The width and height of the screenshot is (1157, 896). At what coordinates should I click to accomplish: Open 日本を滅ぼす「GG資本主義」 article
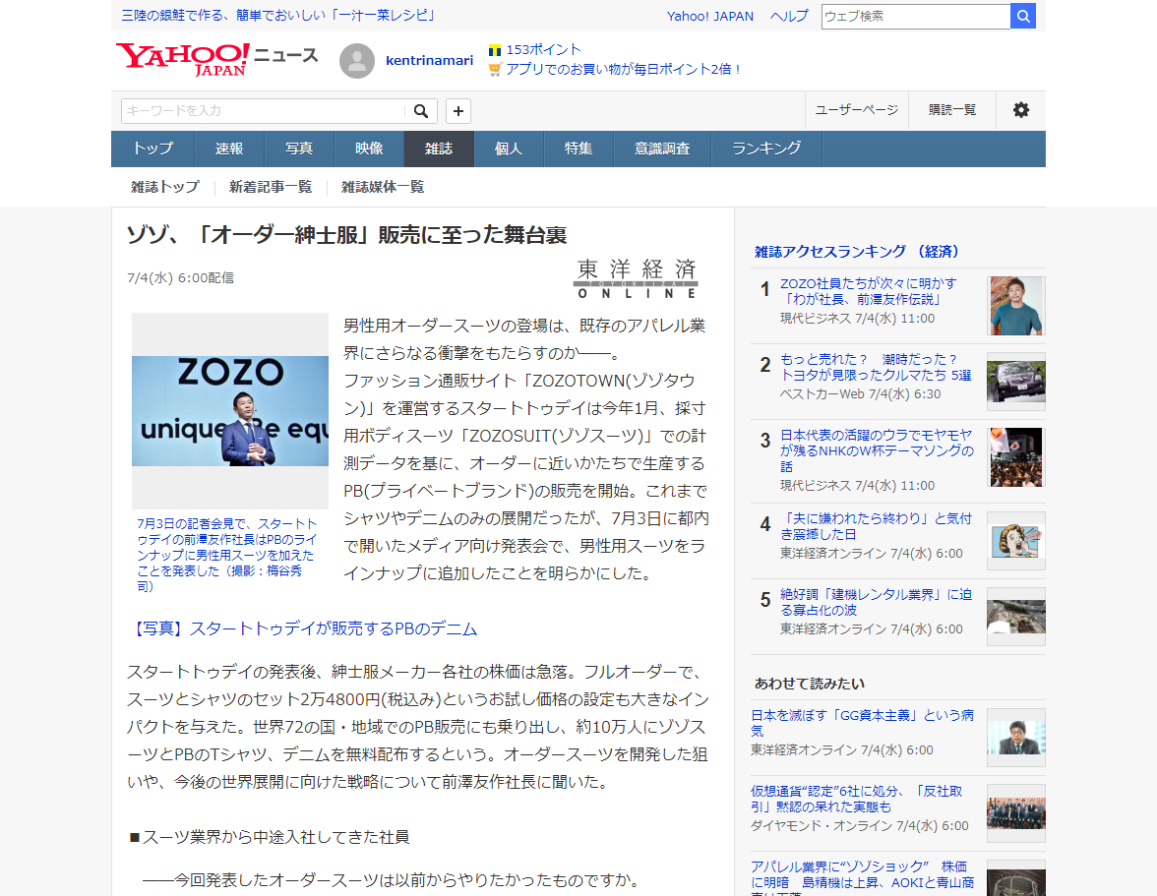(x=862, y=723)
